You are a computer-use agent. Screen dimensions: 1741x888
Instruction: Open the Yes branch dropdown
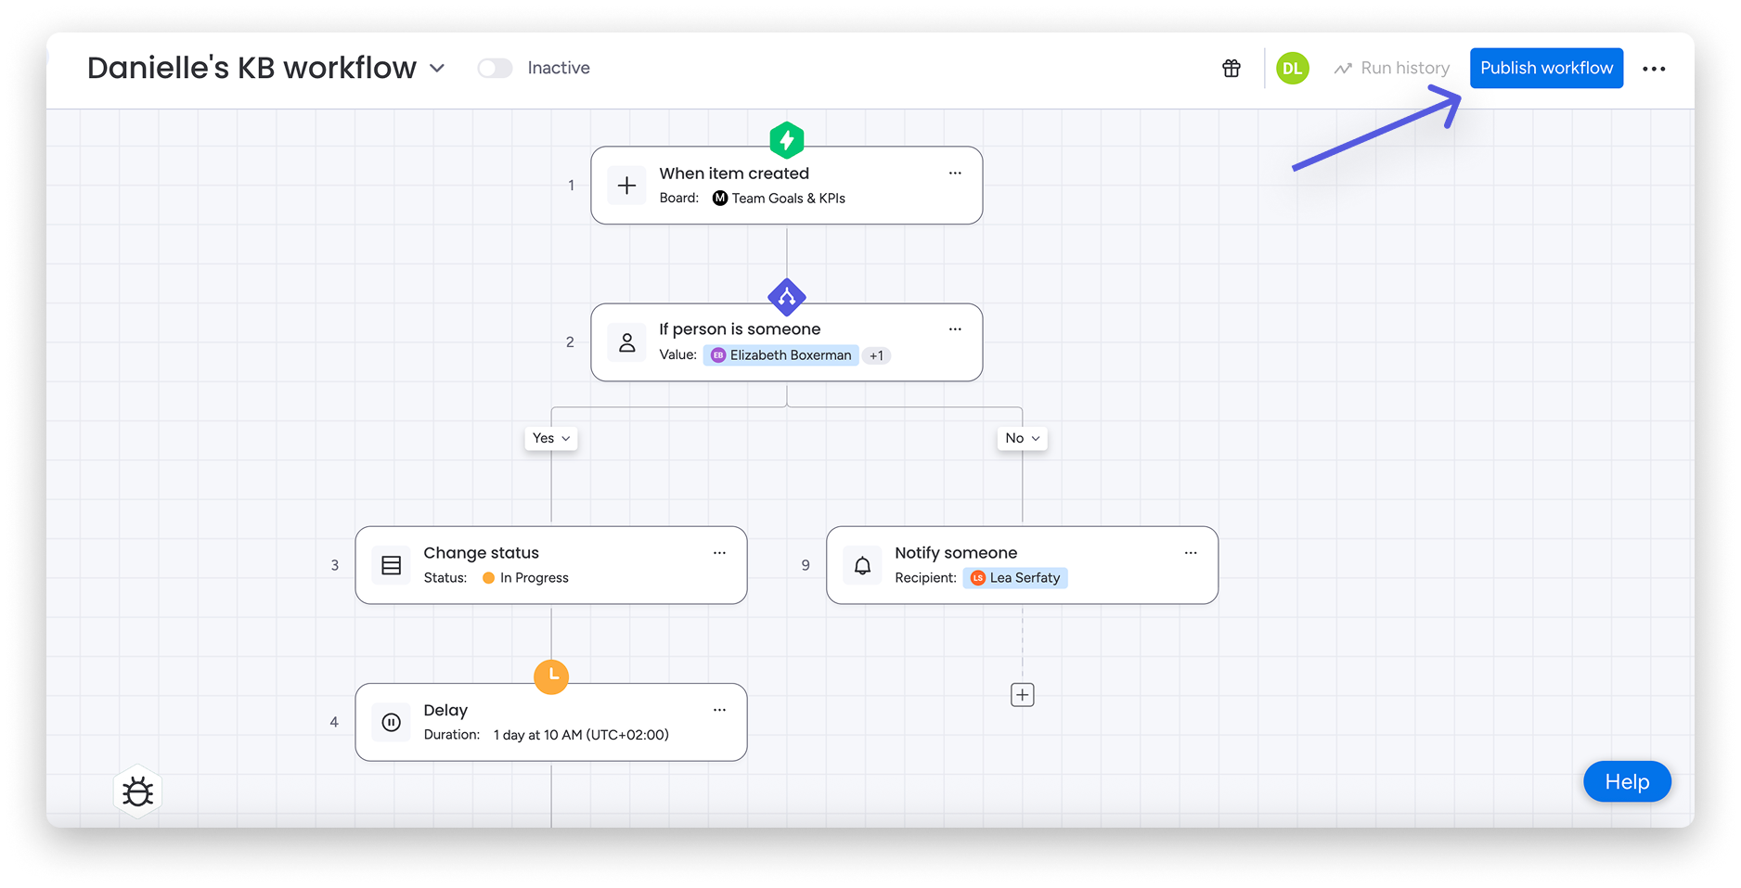551,438
